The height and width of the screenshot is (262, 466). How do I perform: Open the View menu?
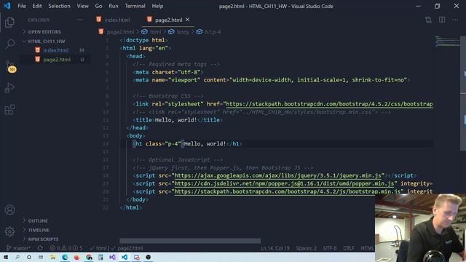(x=82, y=6)
